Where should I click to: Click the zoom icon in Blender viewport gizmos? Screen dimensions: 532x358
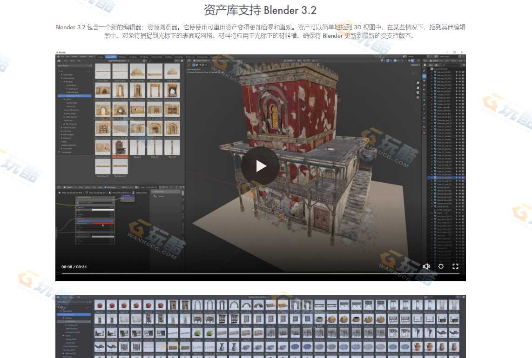click(418, 83)
